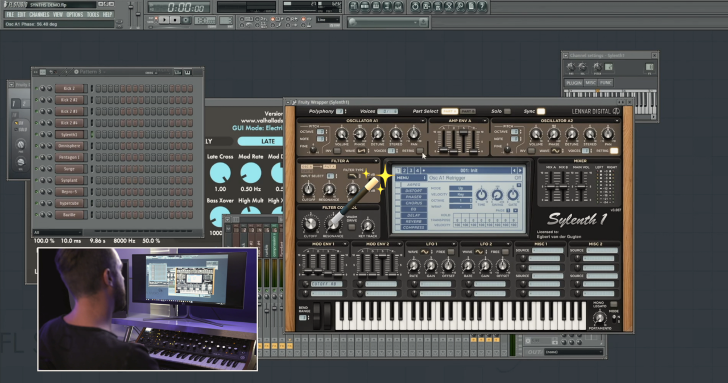Screen dimensions: 728x383
Task: Click arpeggiator slot 2 on the display
Action: coord(404,170)
